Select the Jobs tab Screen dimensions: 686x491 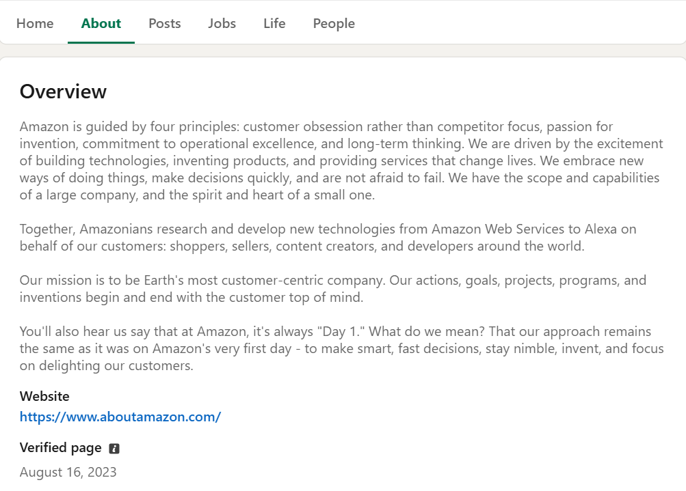click(x=222, y=23)
